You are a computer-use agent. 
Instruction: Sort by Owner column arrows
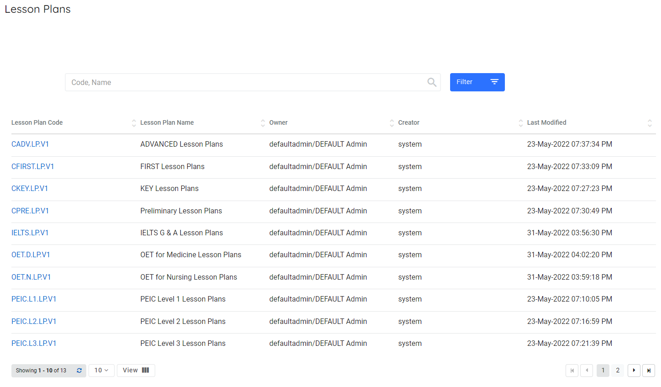click(391, 123)
